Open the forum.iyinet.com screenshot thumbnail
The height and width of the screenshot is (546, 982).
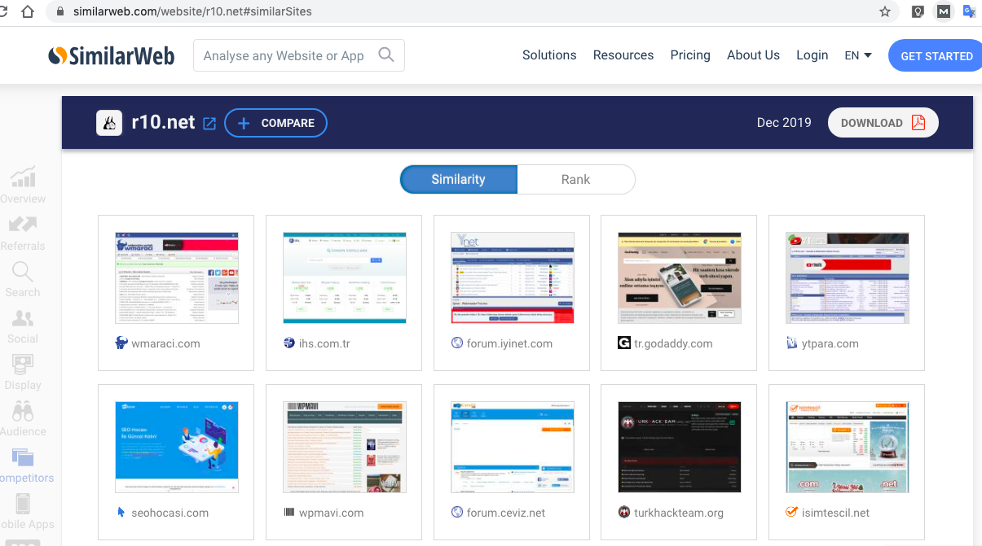pyautogui.click(x=513, y=277)
